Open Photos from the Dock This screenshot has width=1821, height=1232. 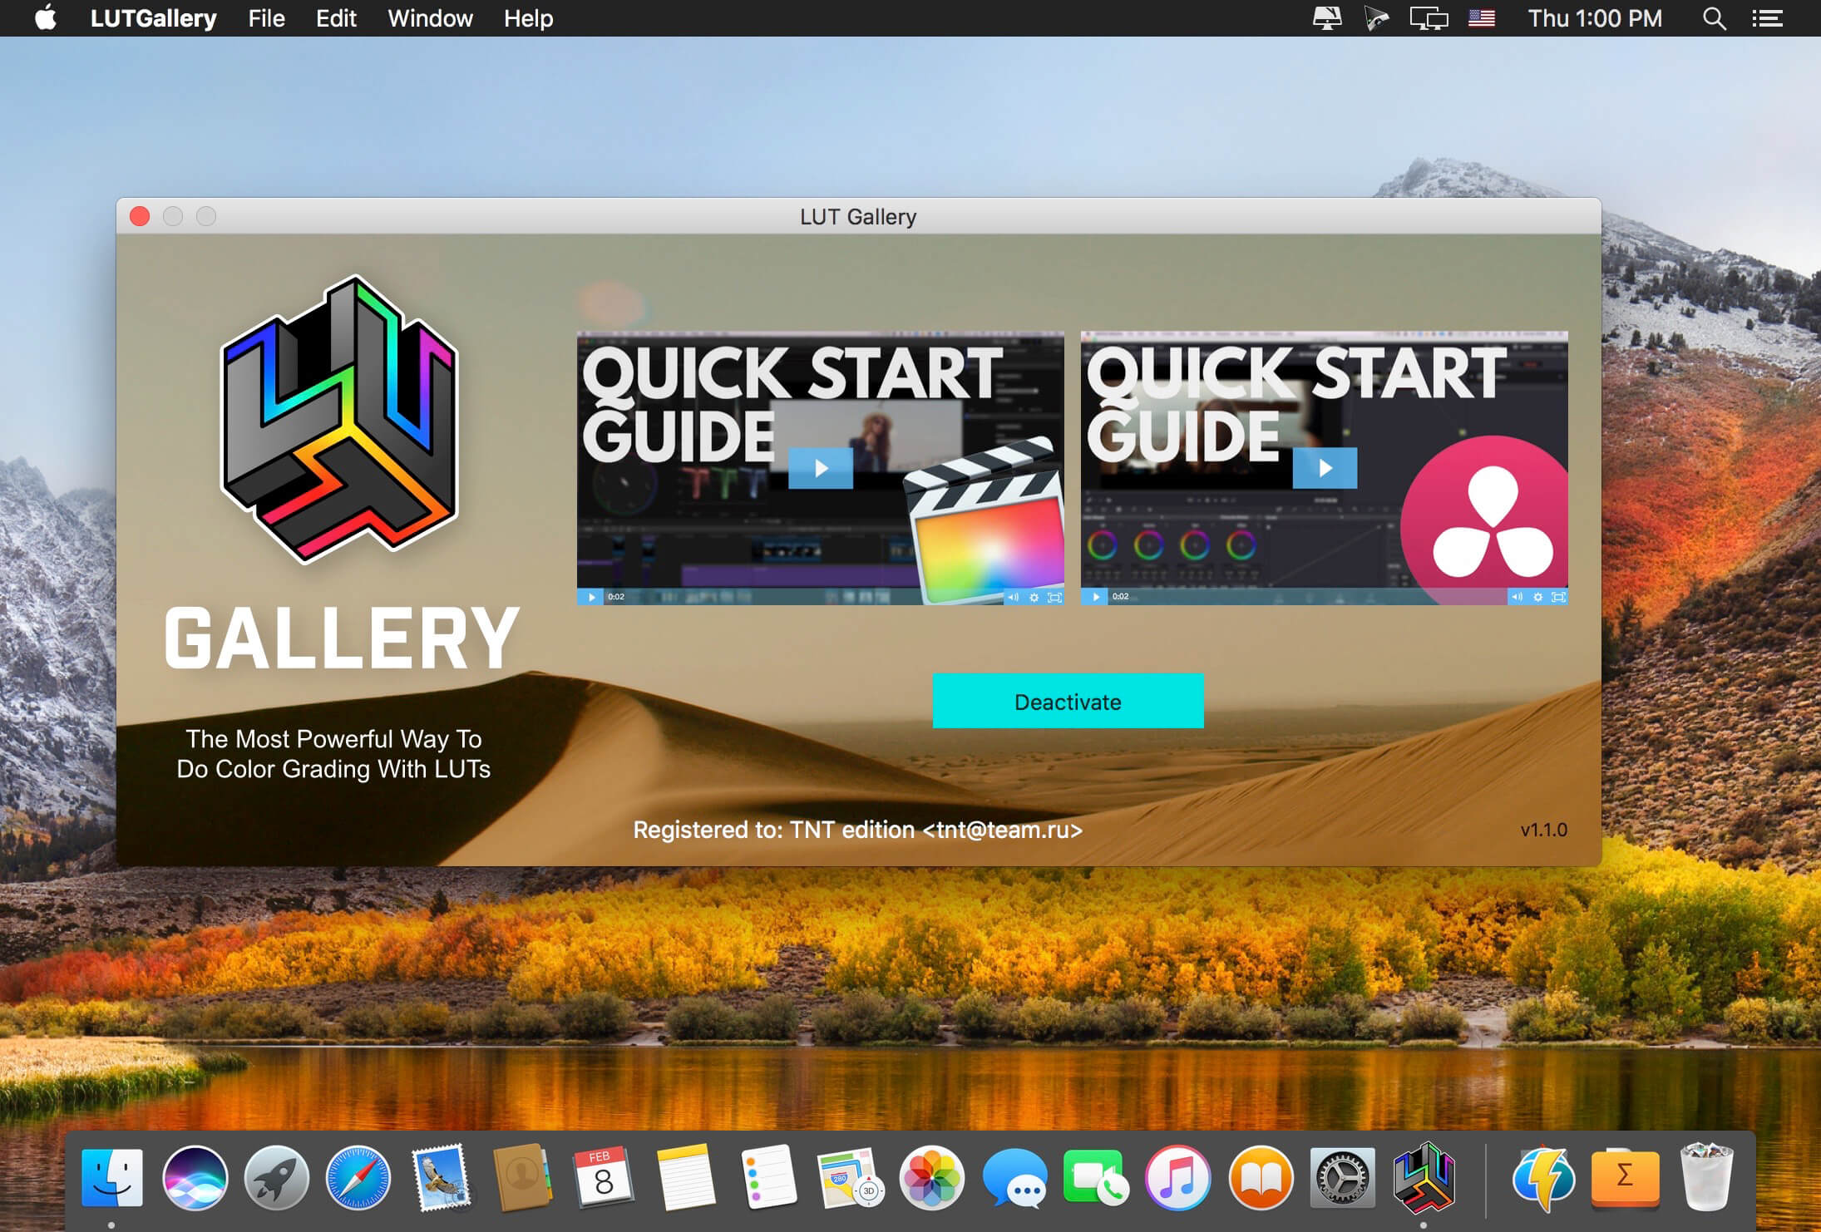(931, 1177)
